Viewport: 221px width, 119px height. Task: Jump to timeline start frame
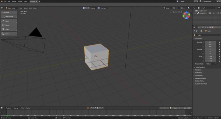(91, 108)
